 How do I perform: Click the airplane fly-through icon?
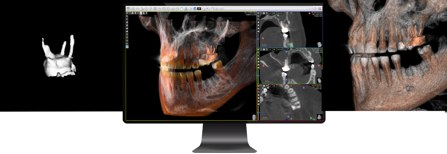(x=221, y=9)
